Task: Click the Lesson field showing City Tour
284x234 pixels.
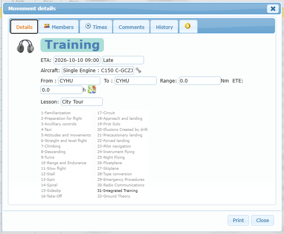Action: pyautogui.click(x=82, y=102)
